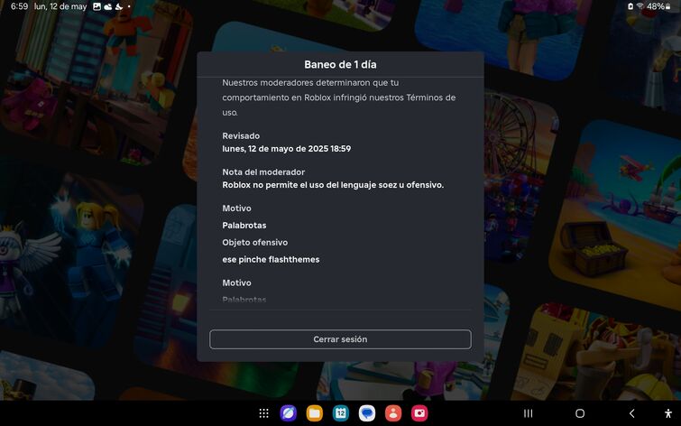Tap the text 'ese pinche flashthemes'
Screen dimensions: 681x426
[271, 260]
